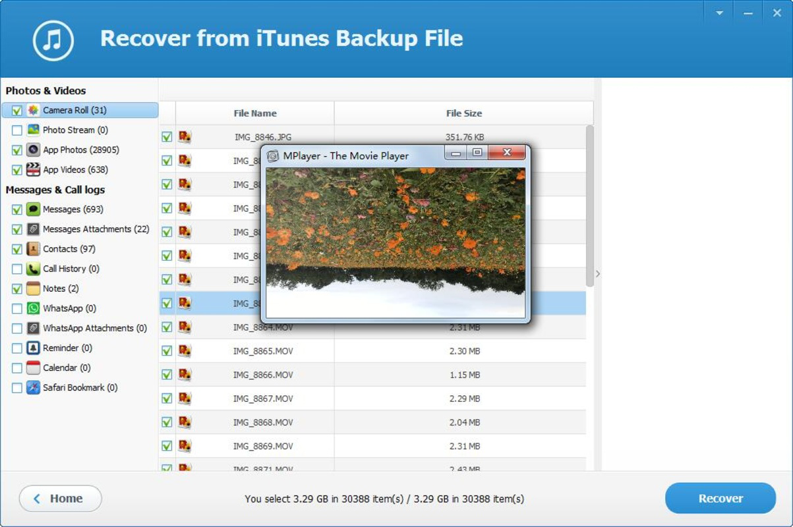793x527 pixels.
Task: Click the App Photos camera icon
Action: 33,150
